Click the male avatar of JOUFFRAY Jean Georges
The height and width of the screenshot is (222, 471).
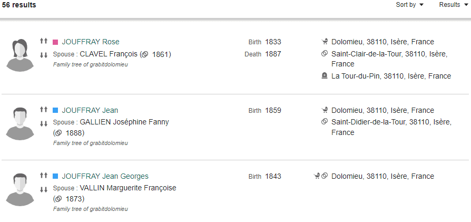point(20,189)
